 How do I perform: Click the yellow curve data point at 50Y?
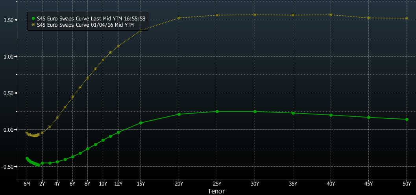(x=407, y=18)
